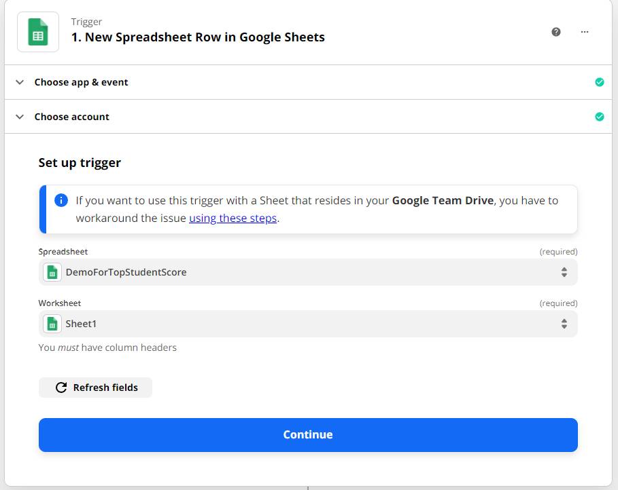Expand the Choose app & event chevron
This screenshot has height=490, width=618.
click(20, 82)
